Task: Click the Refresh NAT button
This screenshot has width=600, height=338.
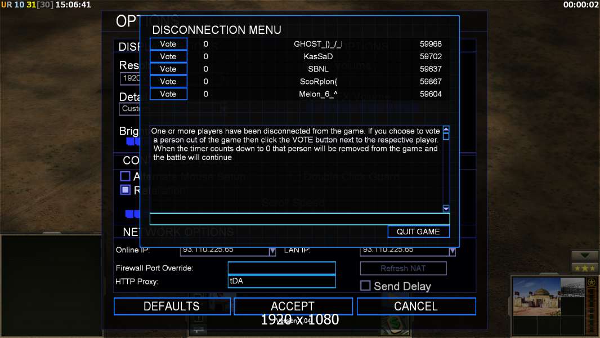Action: point(403,268)
